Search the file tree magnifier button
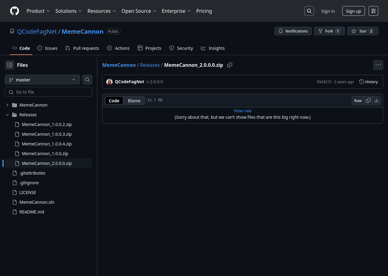 tap(87, 80)
